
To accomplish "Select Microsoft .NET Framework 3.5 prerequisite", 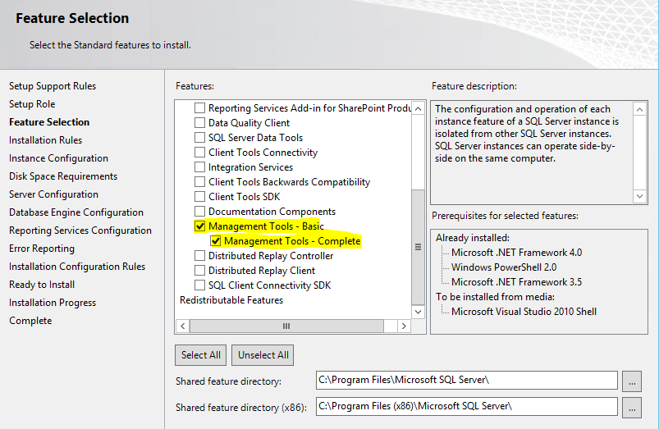I will click(516, 282).
